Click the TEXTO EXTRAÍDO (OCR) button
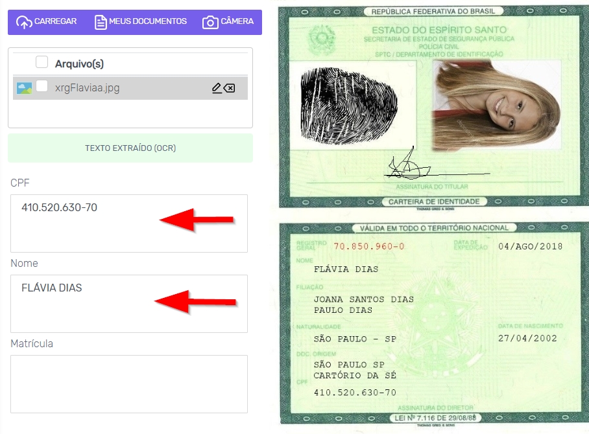Screen dimensions: 589x434 pyautogui.click(x=130, y=148)
